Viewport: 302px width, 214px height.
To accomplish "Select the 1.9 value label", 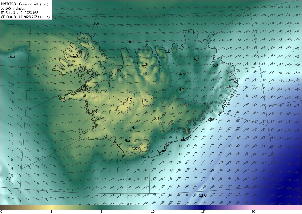I will pyautogui.click(x=134, y=149).
